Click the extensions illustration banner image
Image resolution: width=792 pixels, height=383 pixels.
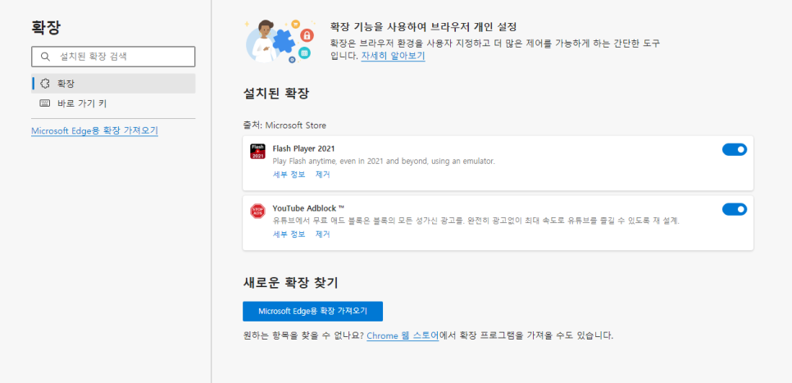click(280, 40)
